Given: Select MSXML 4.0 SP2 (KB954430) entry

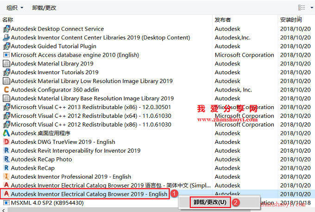Looking at the screenshot, I should [47, 203].
